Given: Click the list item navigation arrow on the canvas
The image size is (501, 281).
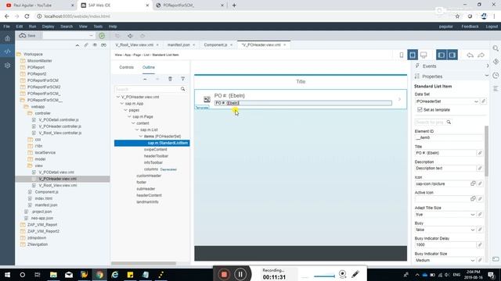Looking at the screenshot, I should 399,99.
